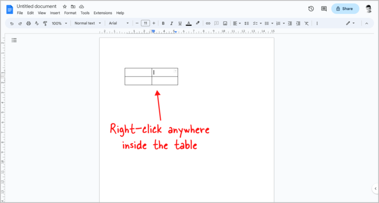Toggle italic formatting

(172, 24)
